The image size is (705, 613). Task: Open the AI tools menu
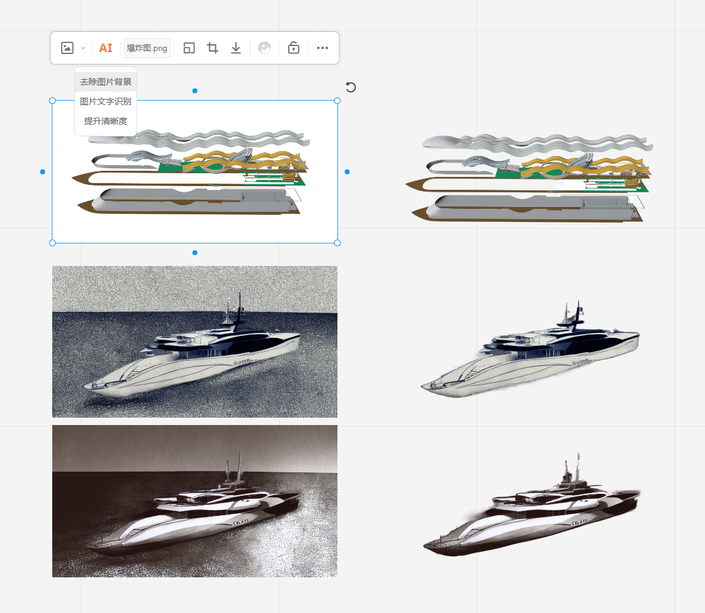tap(106, 48)
